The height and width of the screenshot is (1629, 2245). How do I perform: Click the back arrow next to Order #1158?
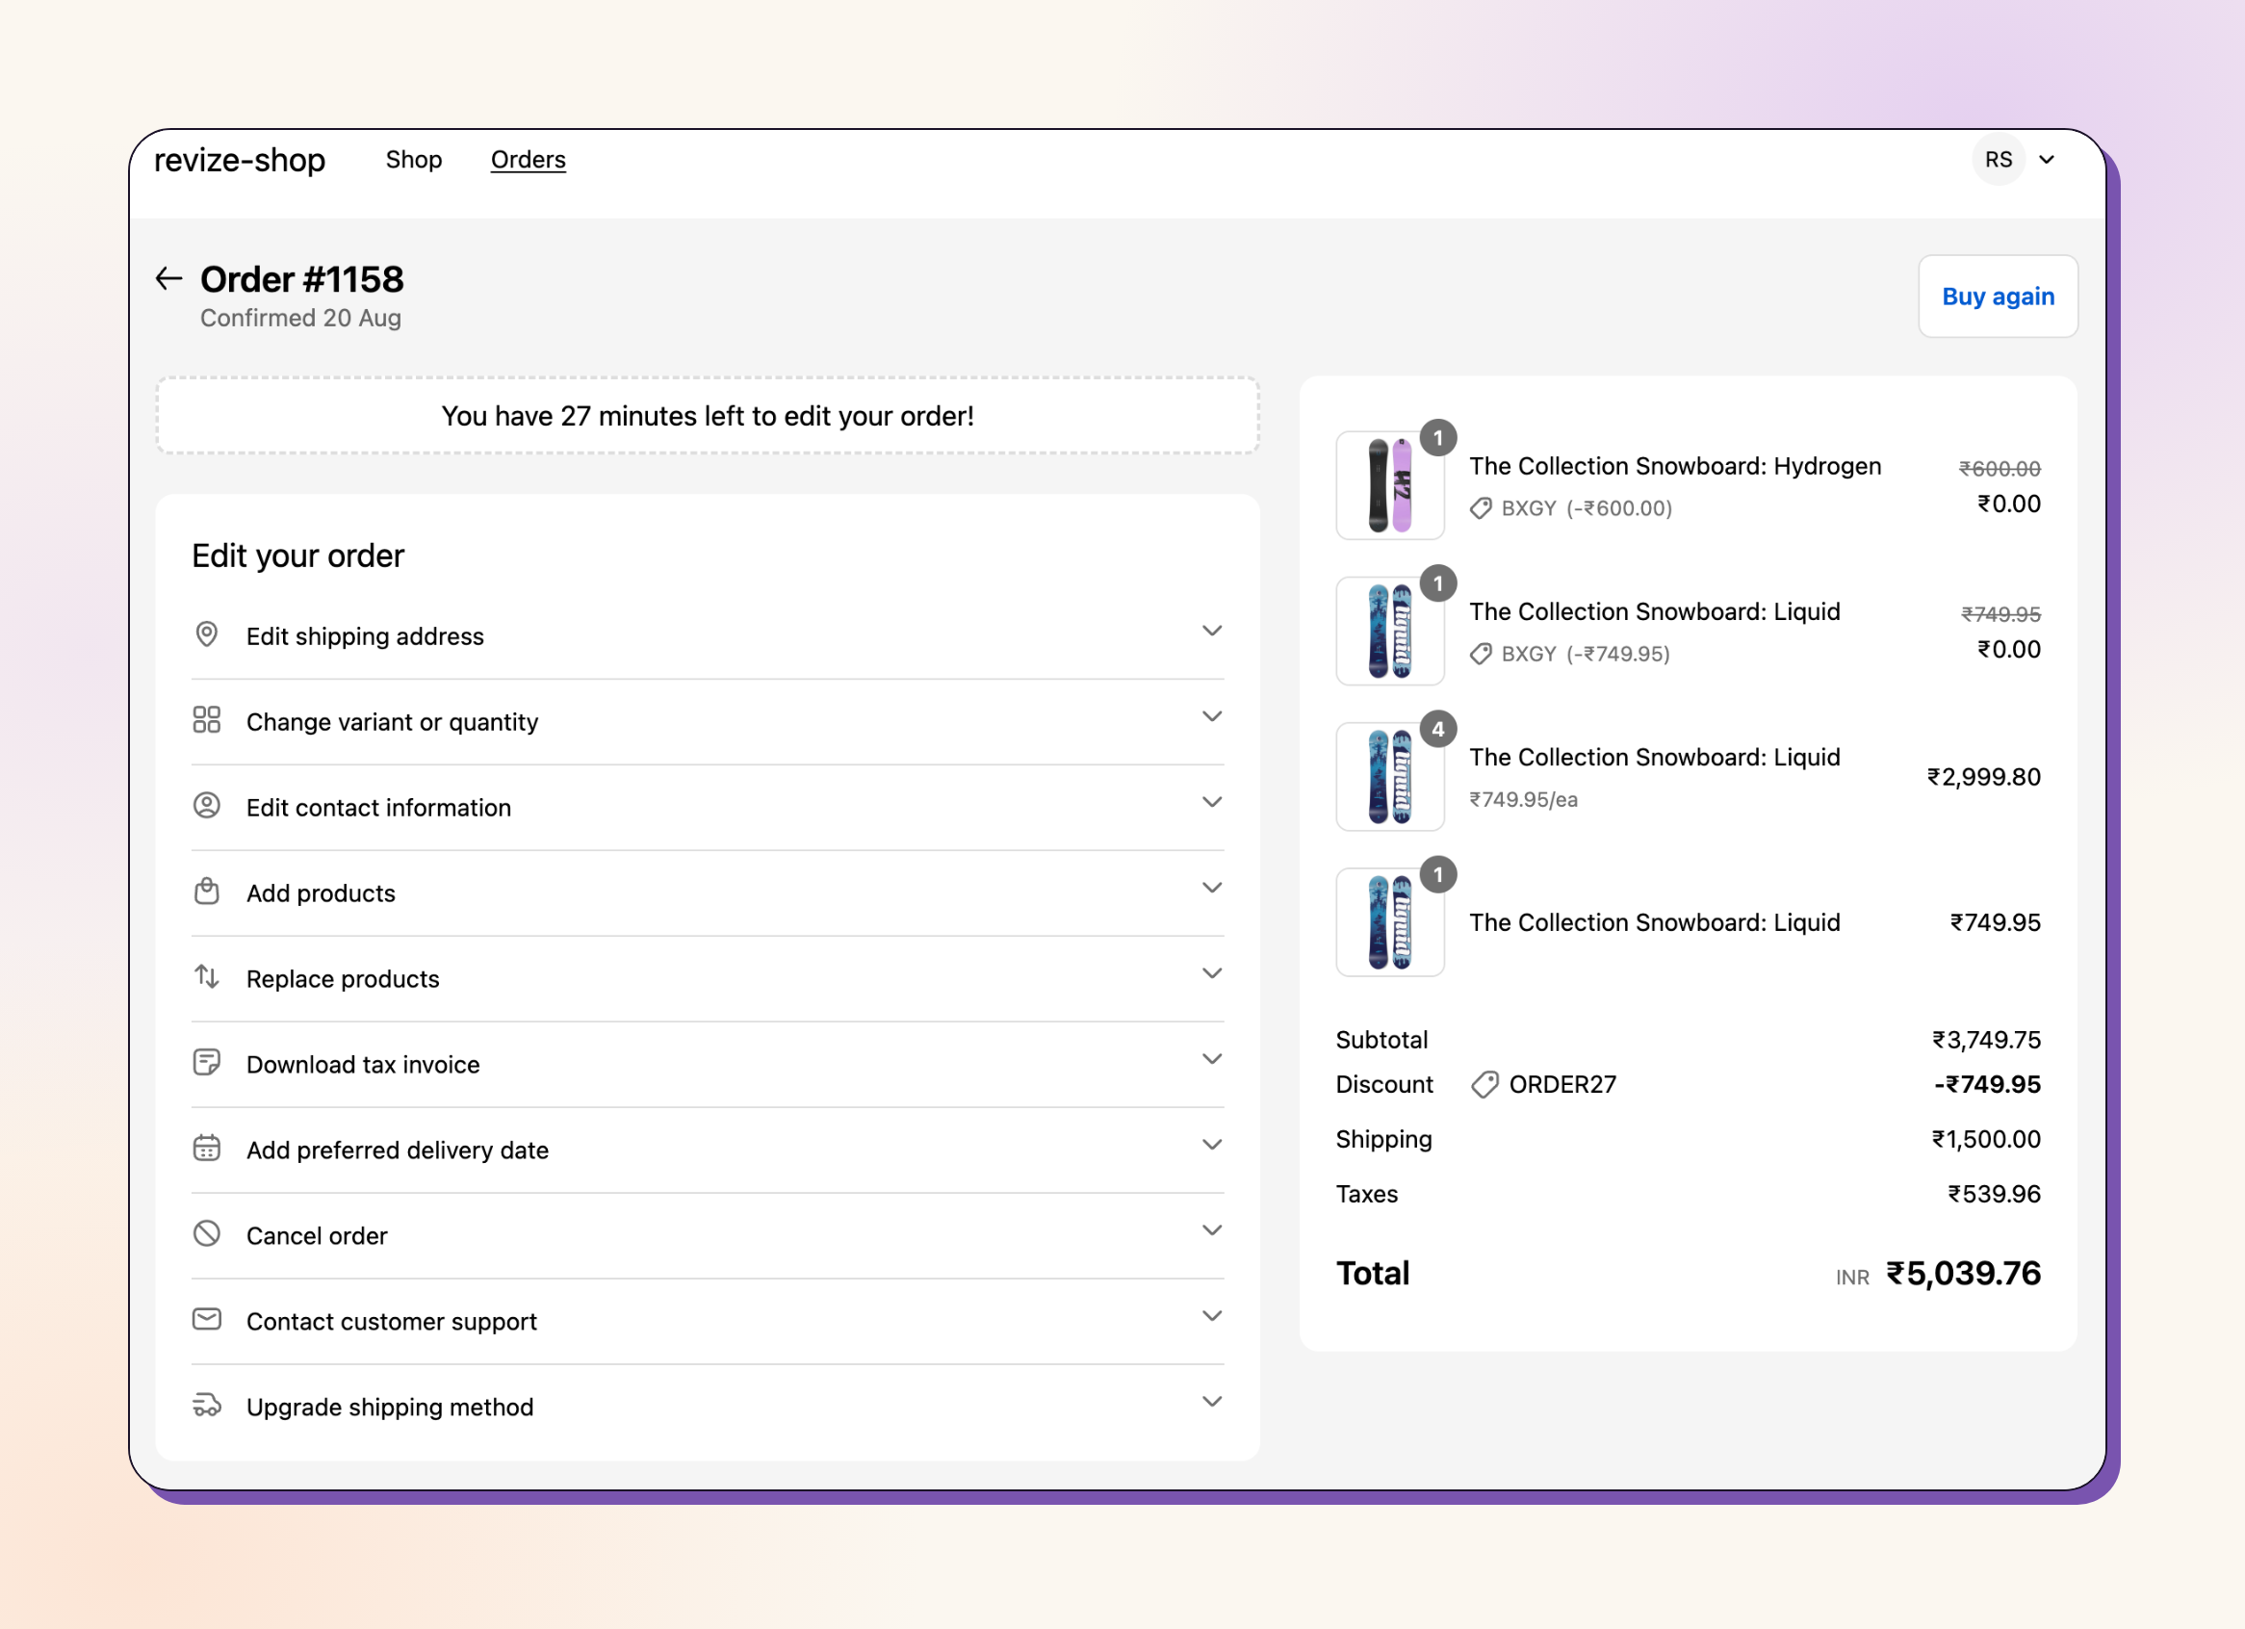(x=169, y=279)
